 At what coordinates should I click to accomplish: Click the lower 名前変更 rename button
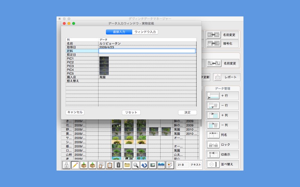(x=222, y=63)
